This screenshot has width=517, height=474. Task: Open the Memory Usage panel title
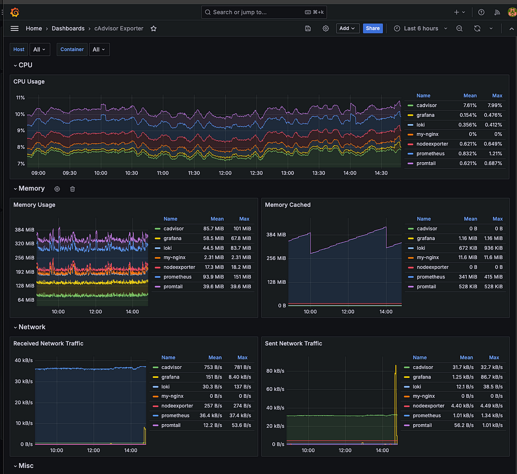(34, 205)
